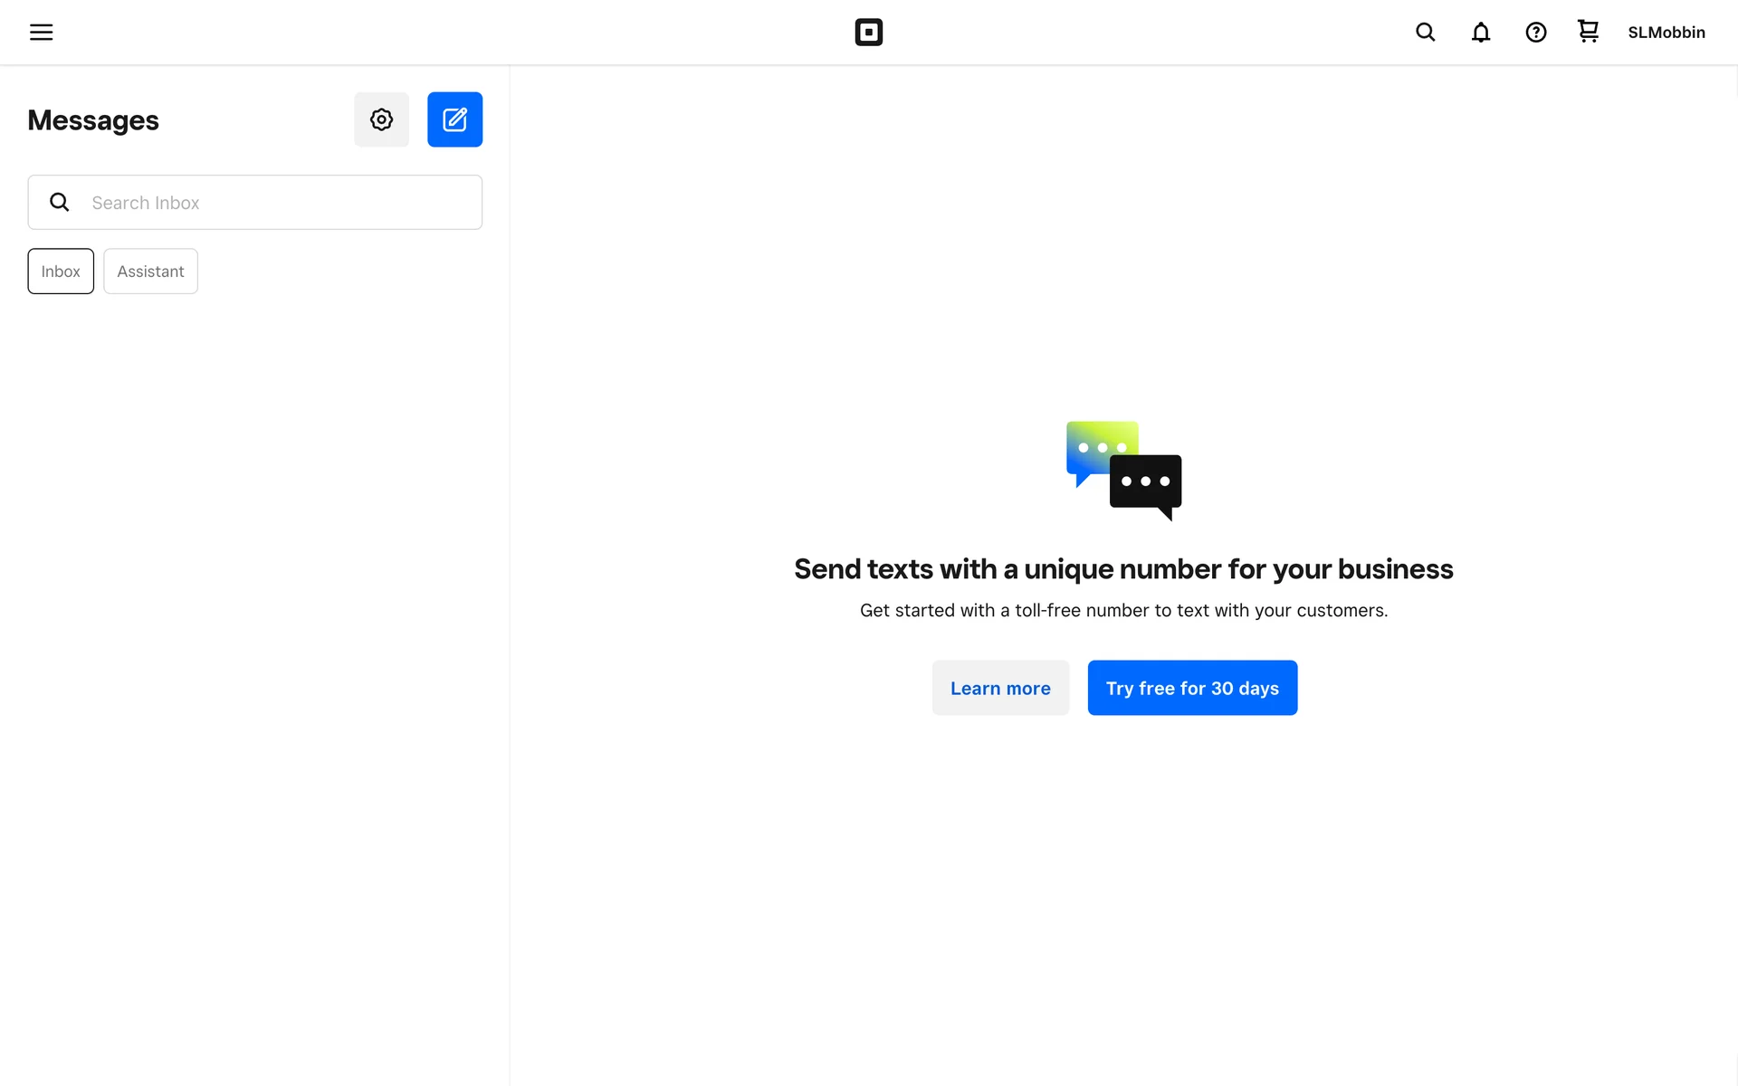Click the Messages heading
This screenshot has height=1086, width=1738.
click(93, 120)
